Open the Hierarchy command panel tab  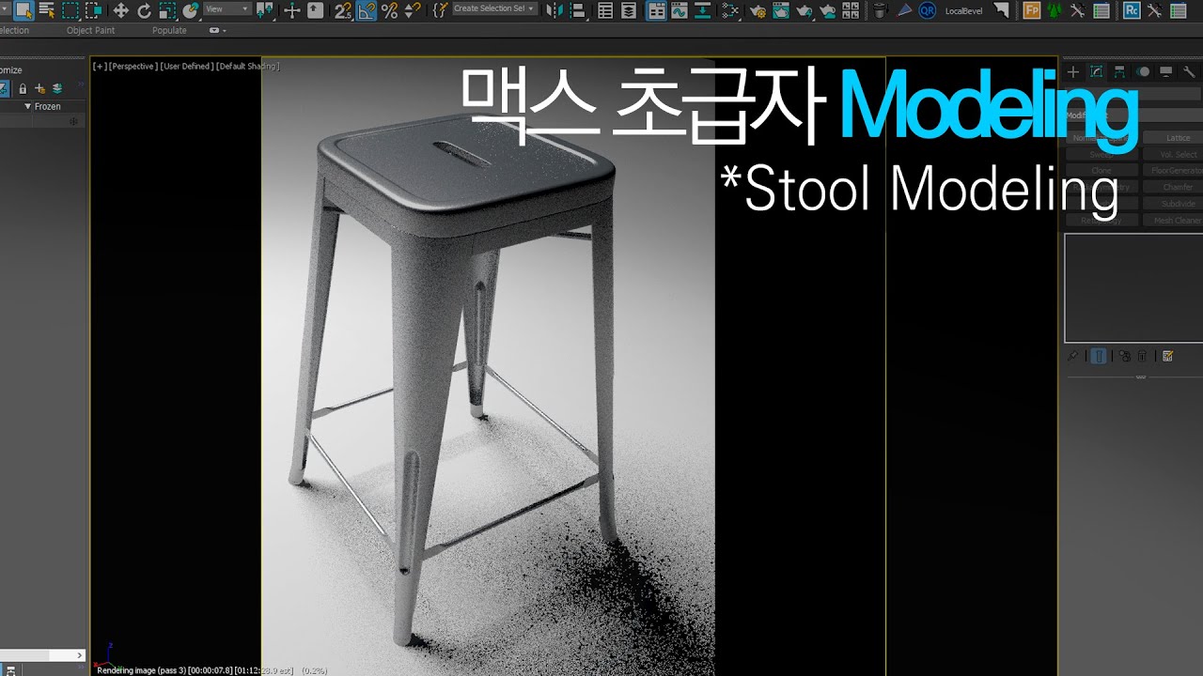pos(1119,71)
